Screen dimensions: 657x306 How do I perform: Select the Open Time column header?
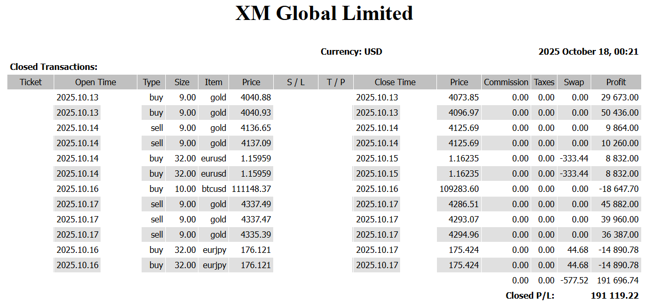click(x=95, y=82)
